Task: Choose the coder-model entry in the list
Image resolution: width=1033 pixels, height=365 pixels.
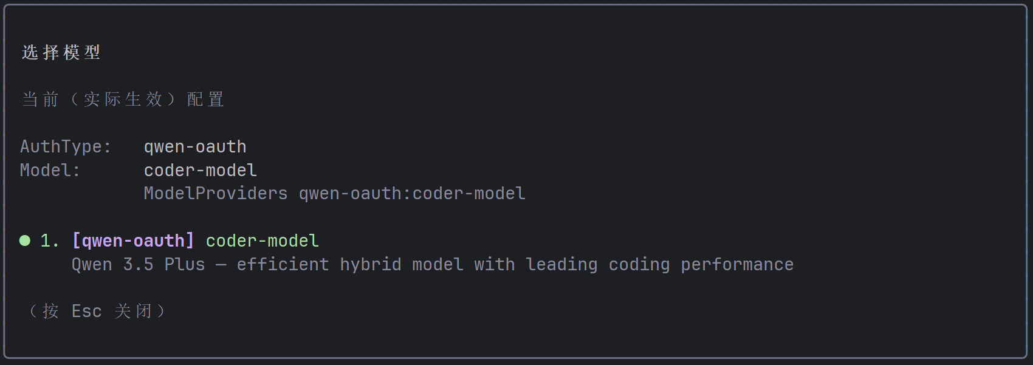Action: (262, 240)
